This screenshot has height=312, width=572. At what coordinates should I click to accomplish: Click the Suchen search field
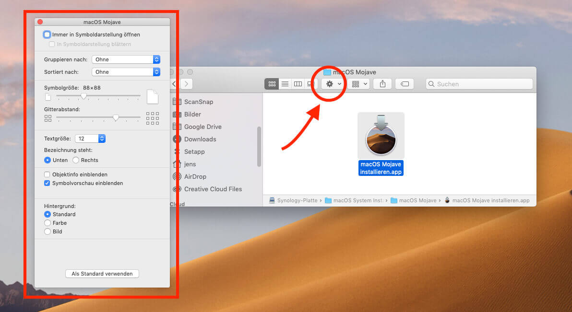coord(479,84)
